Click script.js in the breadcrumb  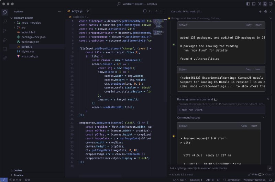coord(78,17)
